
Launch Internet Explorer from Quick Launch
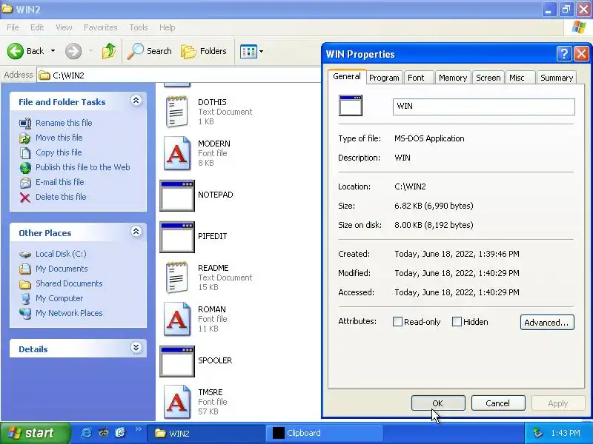click(x=86, y=433)
